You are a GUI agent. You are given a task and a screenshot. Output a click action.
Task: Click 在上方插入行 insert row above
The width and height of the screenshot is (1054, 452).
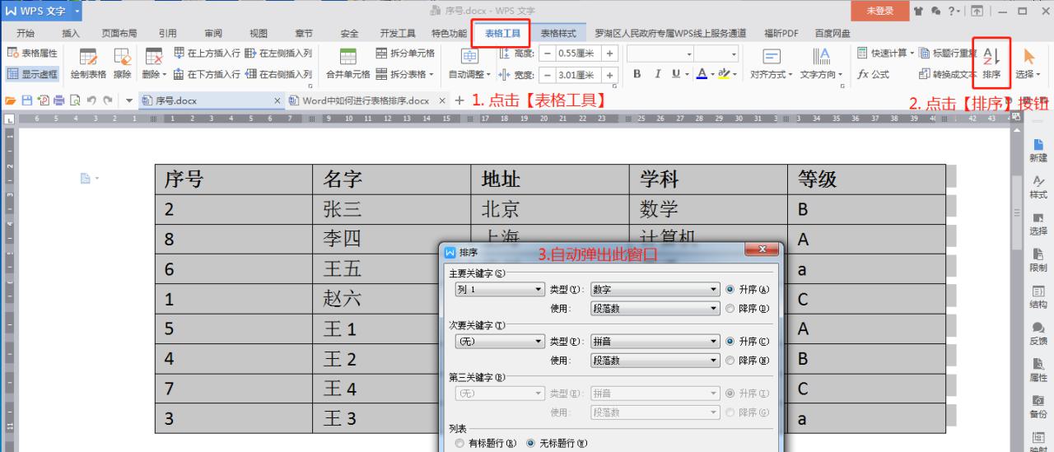pos(208,54)
